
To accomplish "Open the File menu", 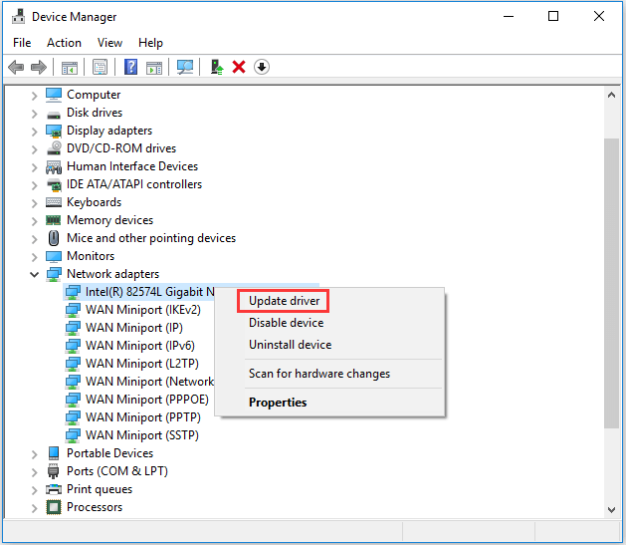I will 22,43.
